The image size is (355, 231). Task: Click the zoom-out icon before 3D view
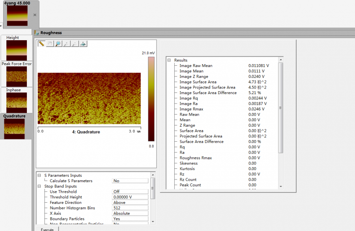[75, 44]
